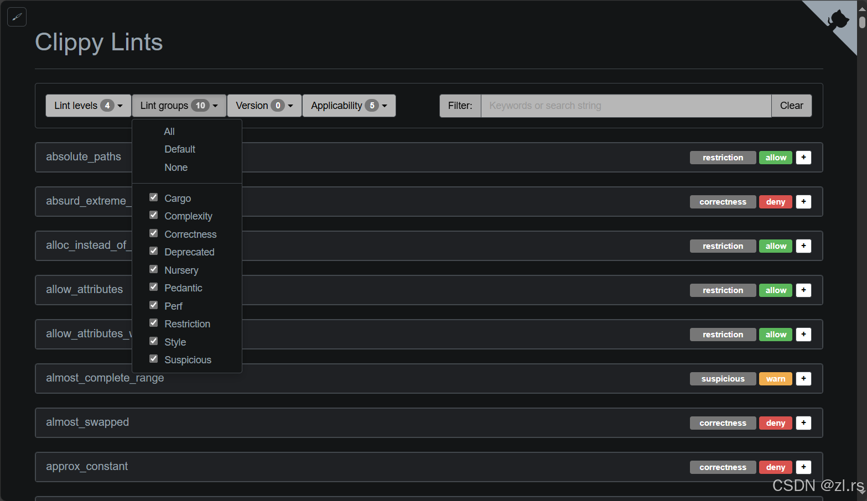Screen dimensions: 867x501
Task: Open the Applicability dropdown
Action: pyautogui.click(x=349, y=106)
